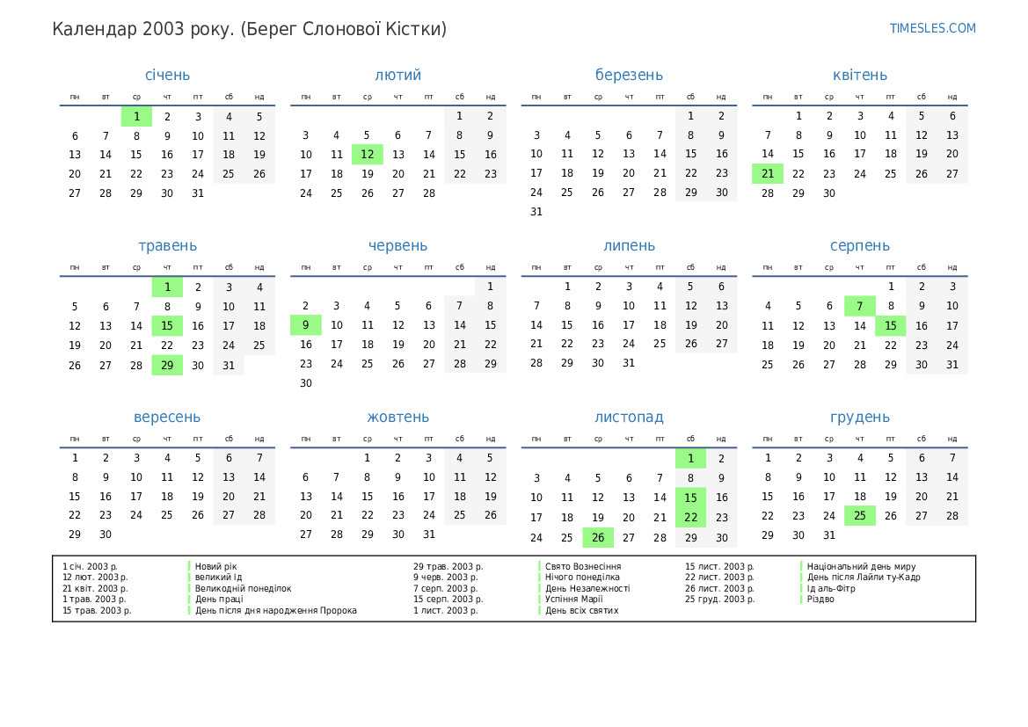Select the "січень" month heading
The image size is (1028, 727).
coord(167,76)
